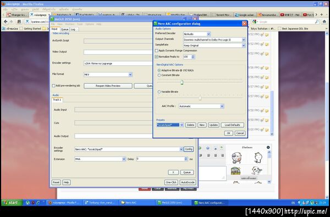
Task: Click AutoEncode button
Action: pos(188,182)
